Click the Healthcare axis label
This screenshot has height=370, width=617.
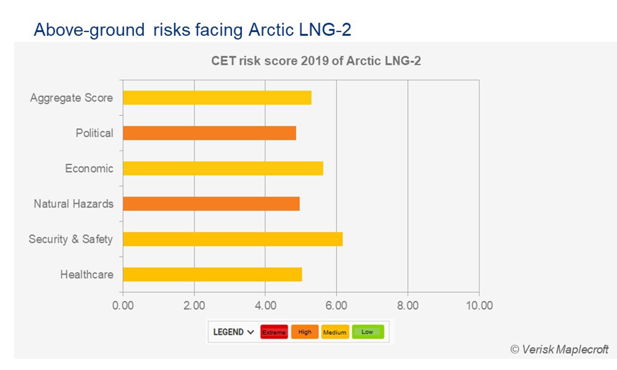pos(87,274)
